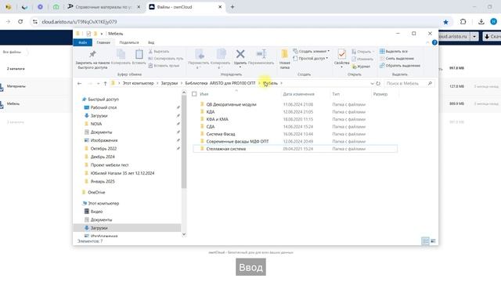This screenshot has height=282, width=501.
Task: Click the browser address bar URL
Action: (x=79, y=22)
